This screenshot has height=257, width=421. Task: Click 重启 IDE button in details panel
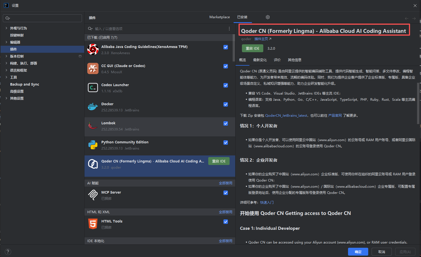coord(253,48)
